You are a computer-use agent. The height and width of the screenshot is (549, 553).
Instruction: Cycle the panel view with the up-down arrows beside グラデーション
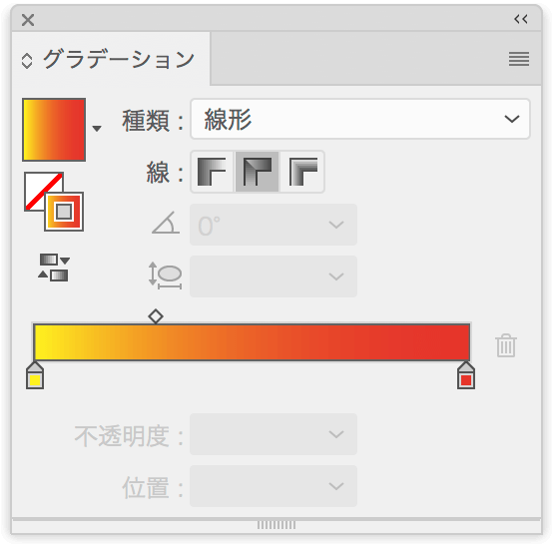(x=27, y=61)
